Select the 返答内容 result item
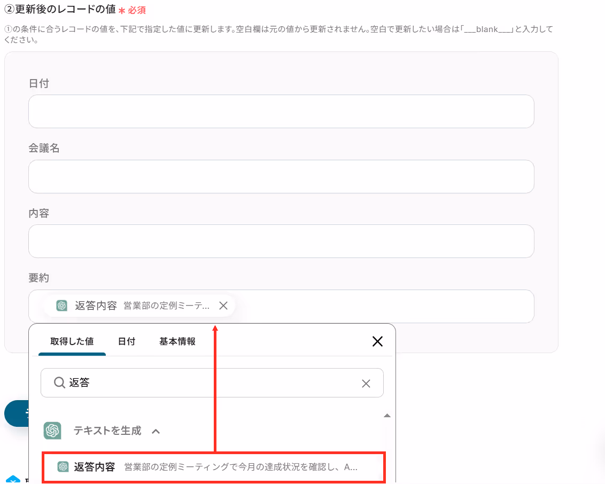The height and width of the screenshot is (484, 605). point(214,467)
